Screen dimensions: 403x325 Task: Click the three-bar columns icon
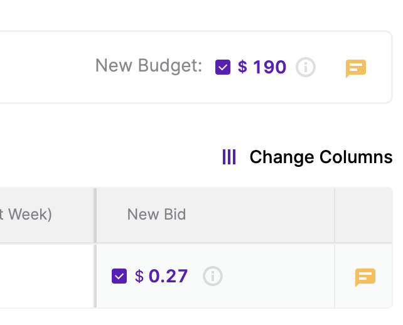point(229,157)
